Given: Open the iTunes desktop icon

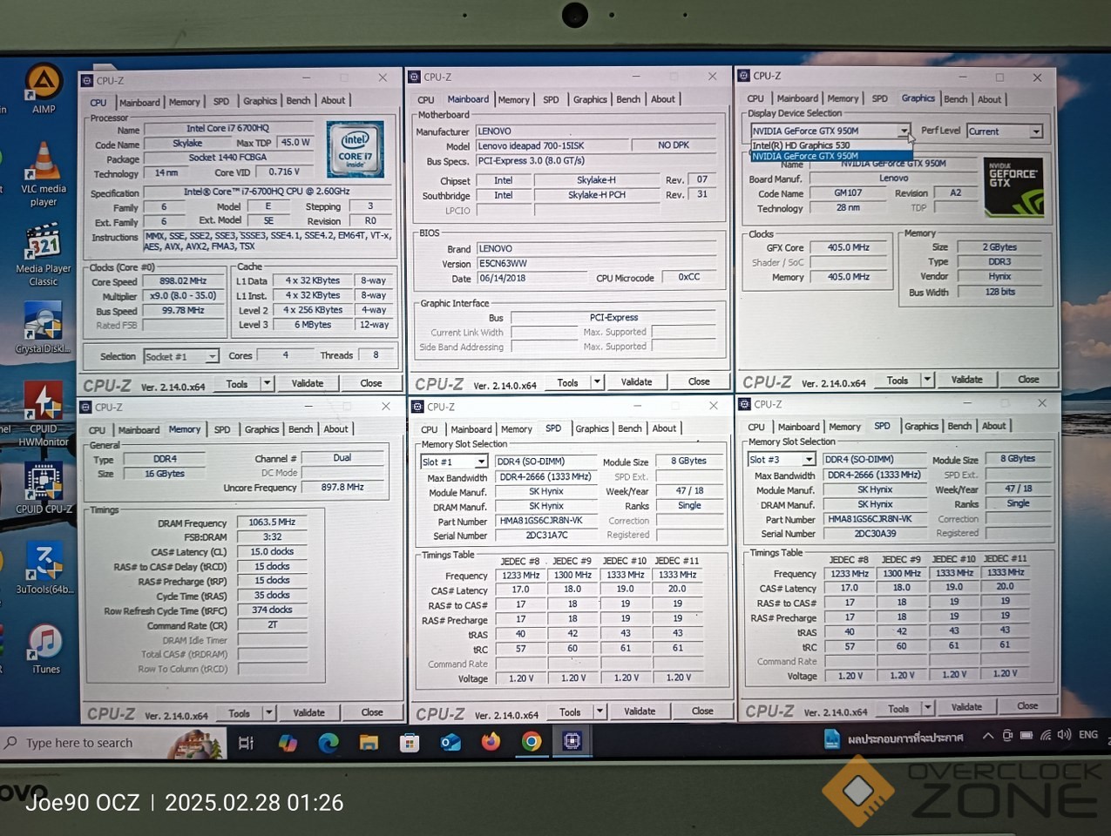Looking at the screenshot, I should (x=45, y=649).
